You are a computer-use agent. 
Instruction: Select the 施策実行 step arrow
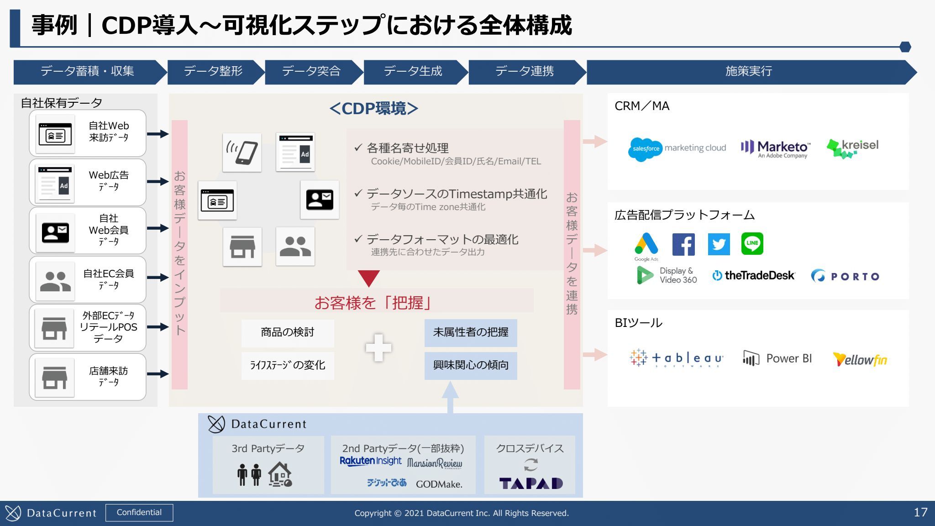click(x=751, y=72)
